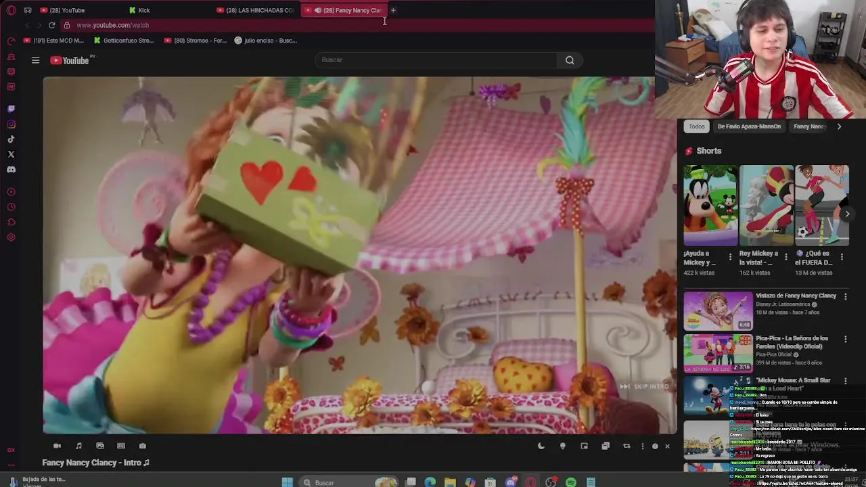Toggle dark mode moon icon below player
The image size is (866, 487).
541,446
